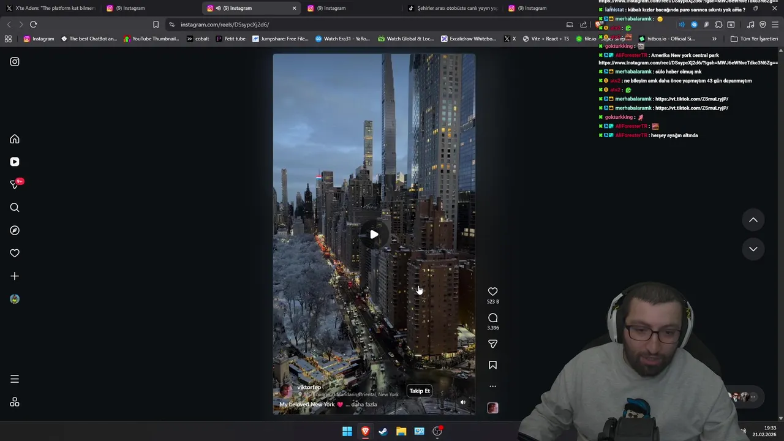Open the VPN shield icon in toolbar
The width and height of the screenshot is (784, 441).
coord(763,24)
